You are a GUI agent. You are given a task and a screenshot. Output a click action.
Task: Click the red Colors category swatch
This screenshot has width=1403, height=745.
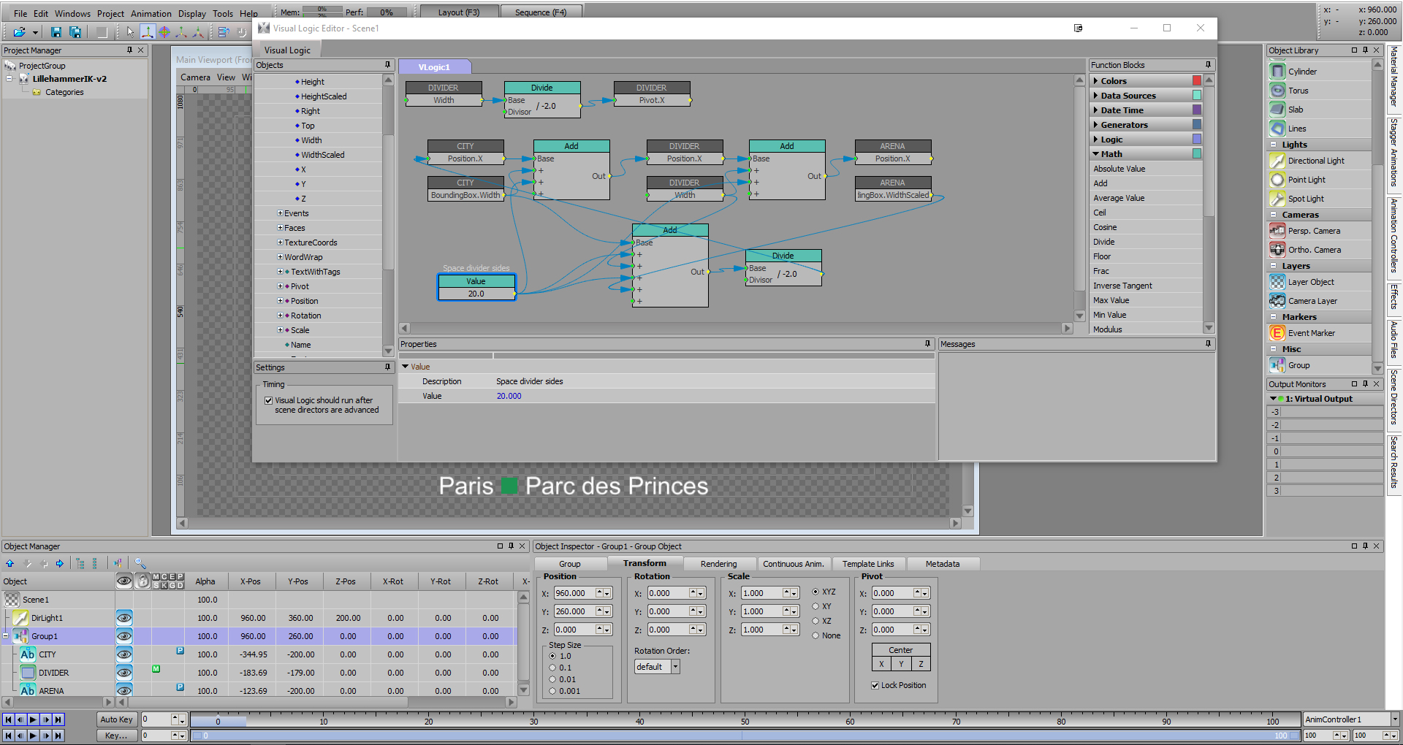click(1197, 80)
